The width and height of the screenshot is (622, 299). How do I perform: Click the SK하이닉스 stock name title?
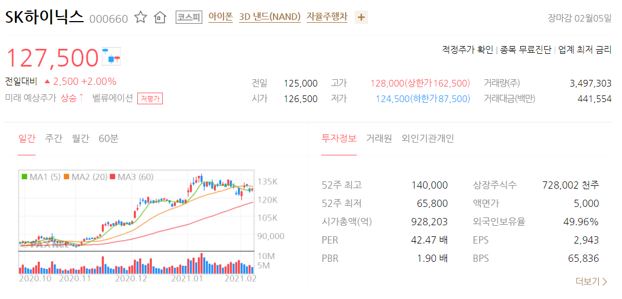point(44,17)
